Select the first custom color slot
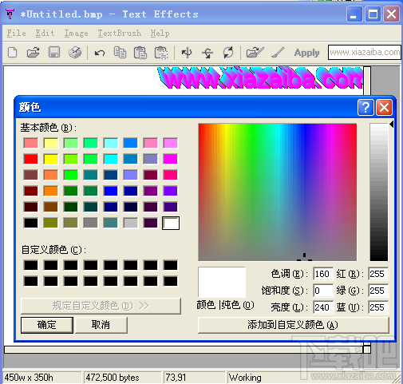Image resolution: width=403 pixels, height=384 pixels. 31,265
